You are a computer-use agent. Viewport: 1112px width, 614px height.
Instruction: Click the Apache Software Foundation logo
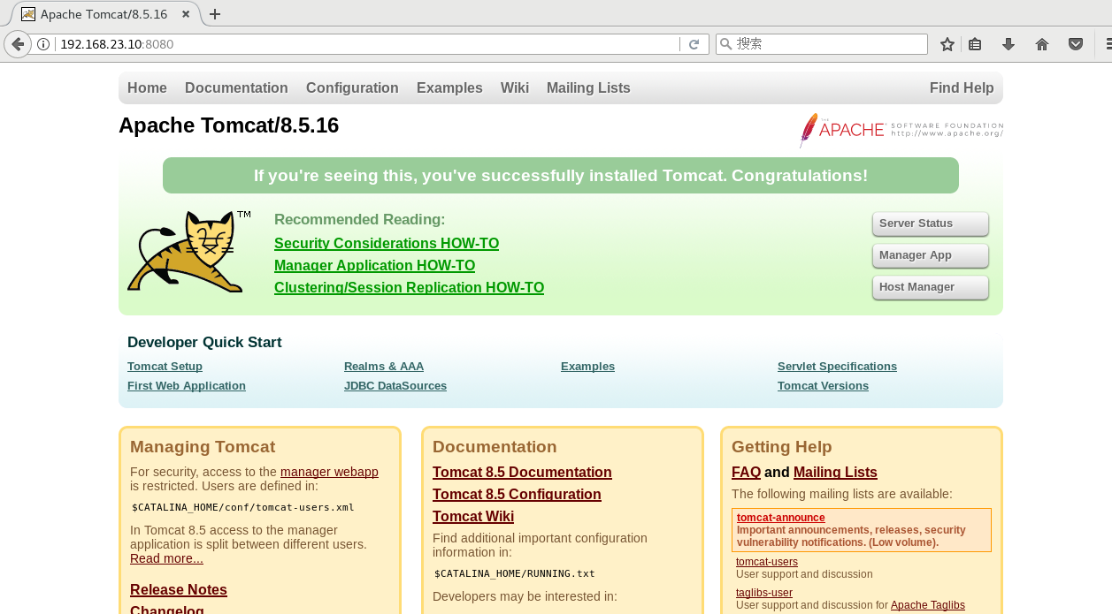901,130
